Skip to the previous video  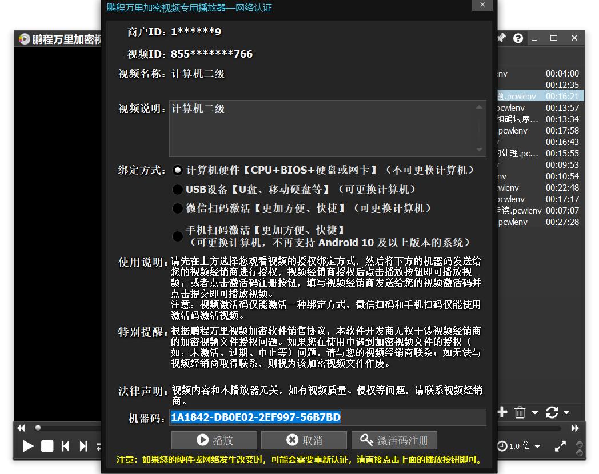tap(65, 446)
